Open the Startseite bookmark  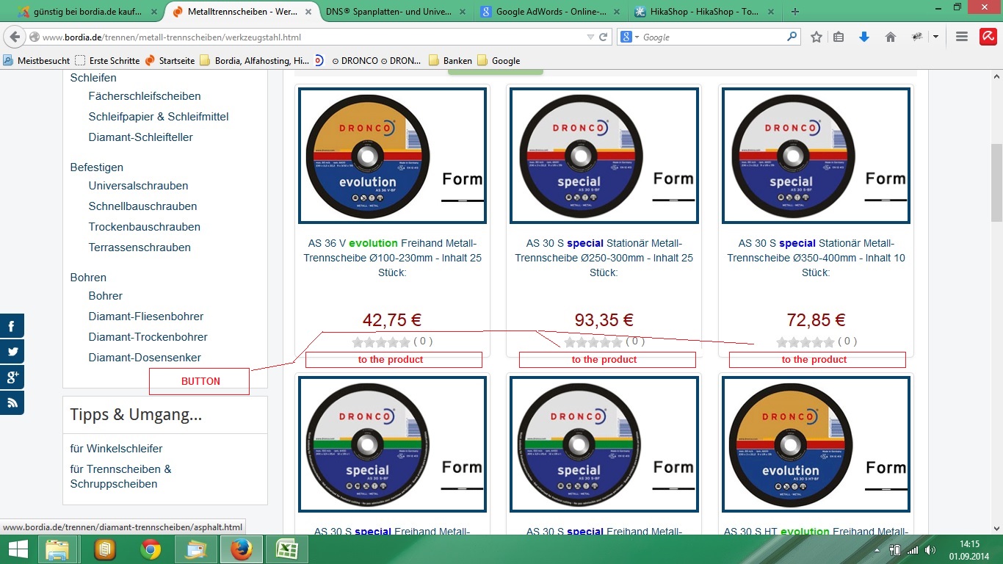coord(170,61)
